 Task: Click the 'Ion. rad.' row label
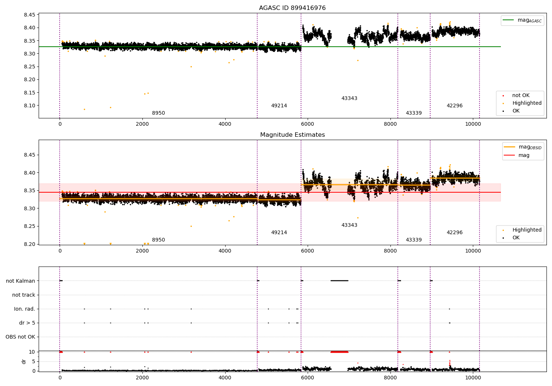click(25, 309)
